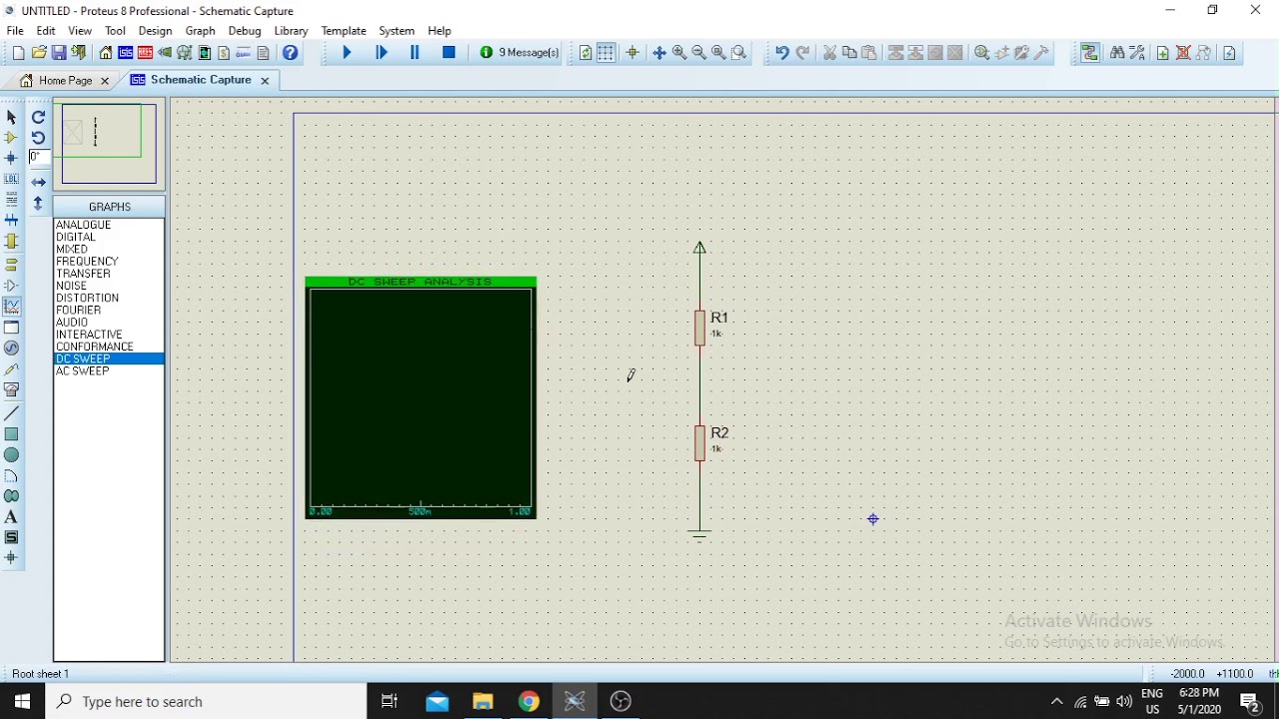1279x719 pixels.
Task: Open the Mail app from the taskbar
Action: click(x=437, y=701)
